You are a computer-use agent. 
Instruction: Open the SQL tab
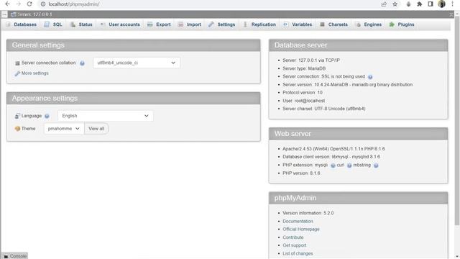tap(53, 24)
